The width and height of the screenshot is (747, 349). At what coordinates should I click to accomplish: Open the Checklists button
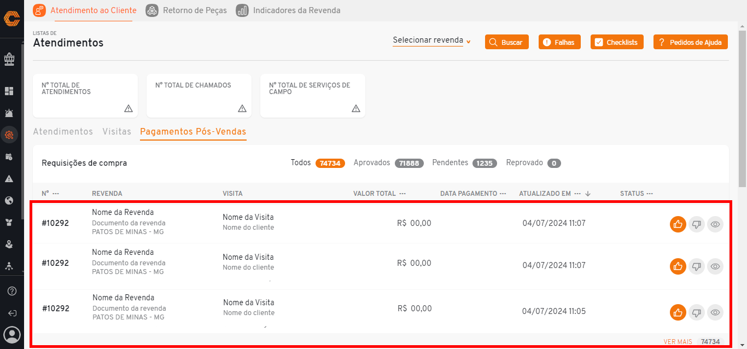(x=617, y=42)
